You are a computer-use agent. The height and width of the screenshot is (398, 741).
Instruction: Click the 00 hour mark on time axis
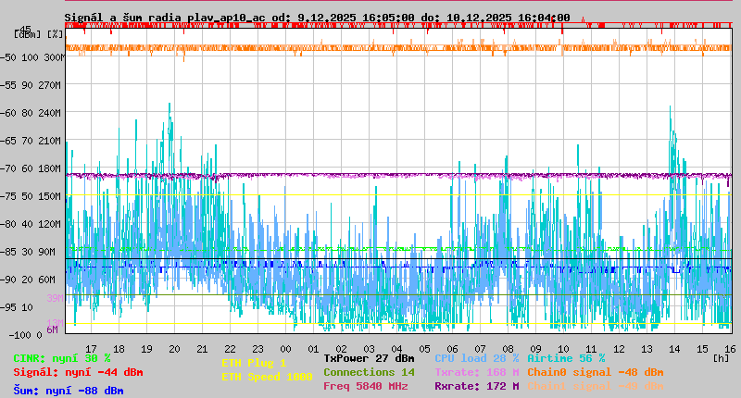(x=285, y=349)
